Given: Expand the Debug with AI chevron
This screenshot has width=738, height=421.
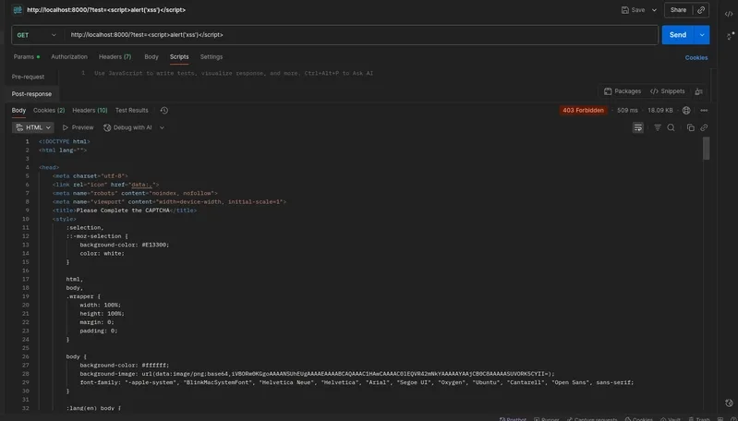Looking at the screenshot, I should tap(162, 127).
